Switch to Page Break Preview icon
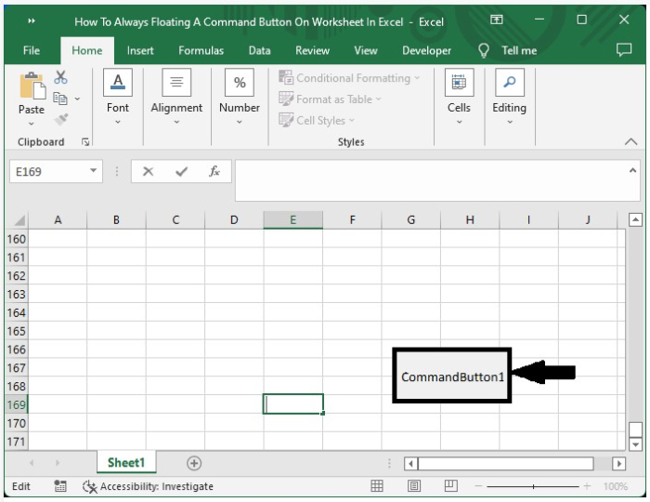The width and height of the screenshot is (650, 502). 450,486
